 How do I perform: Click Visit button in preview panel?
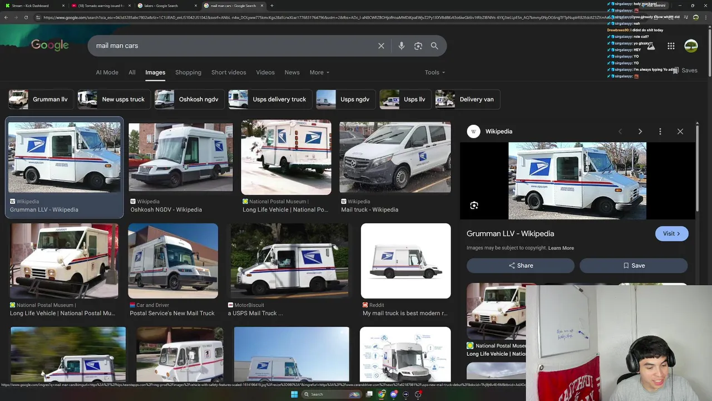point(671,234)
